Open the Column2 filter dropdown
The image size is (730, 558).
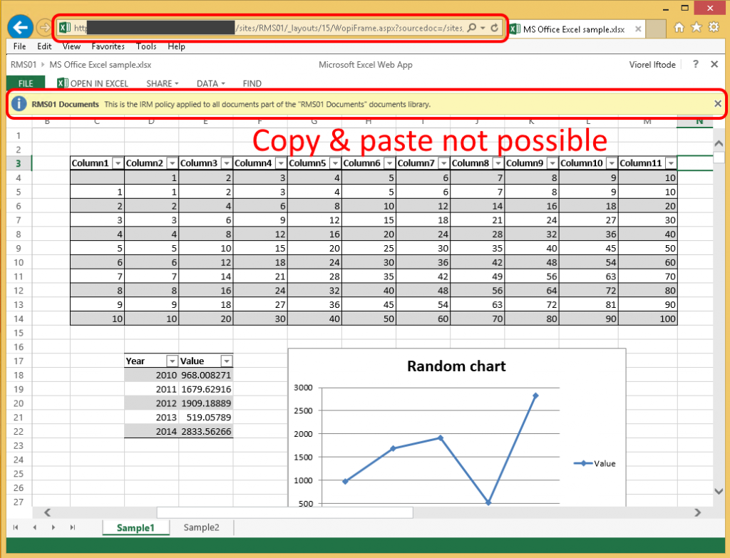coord(173,163)
